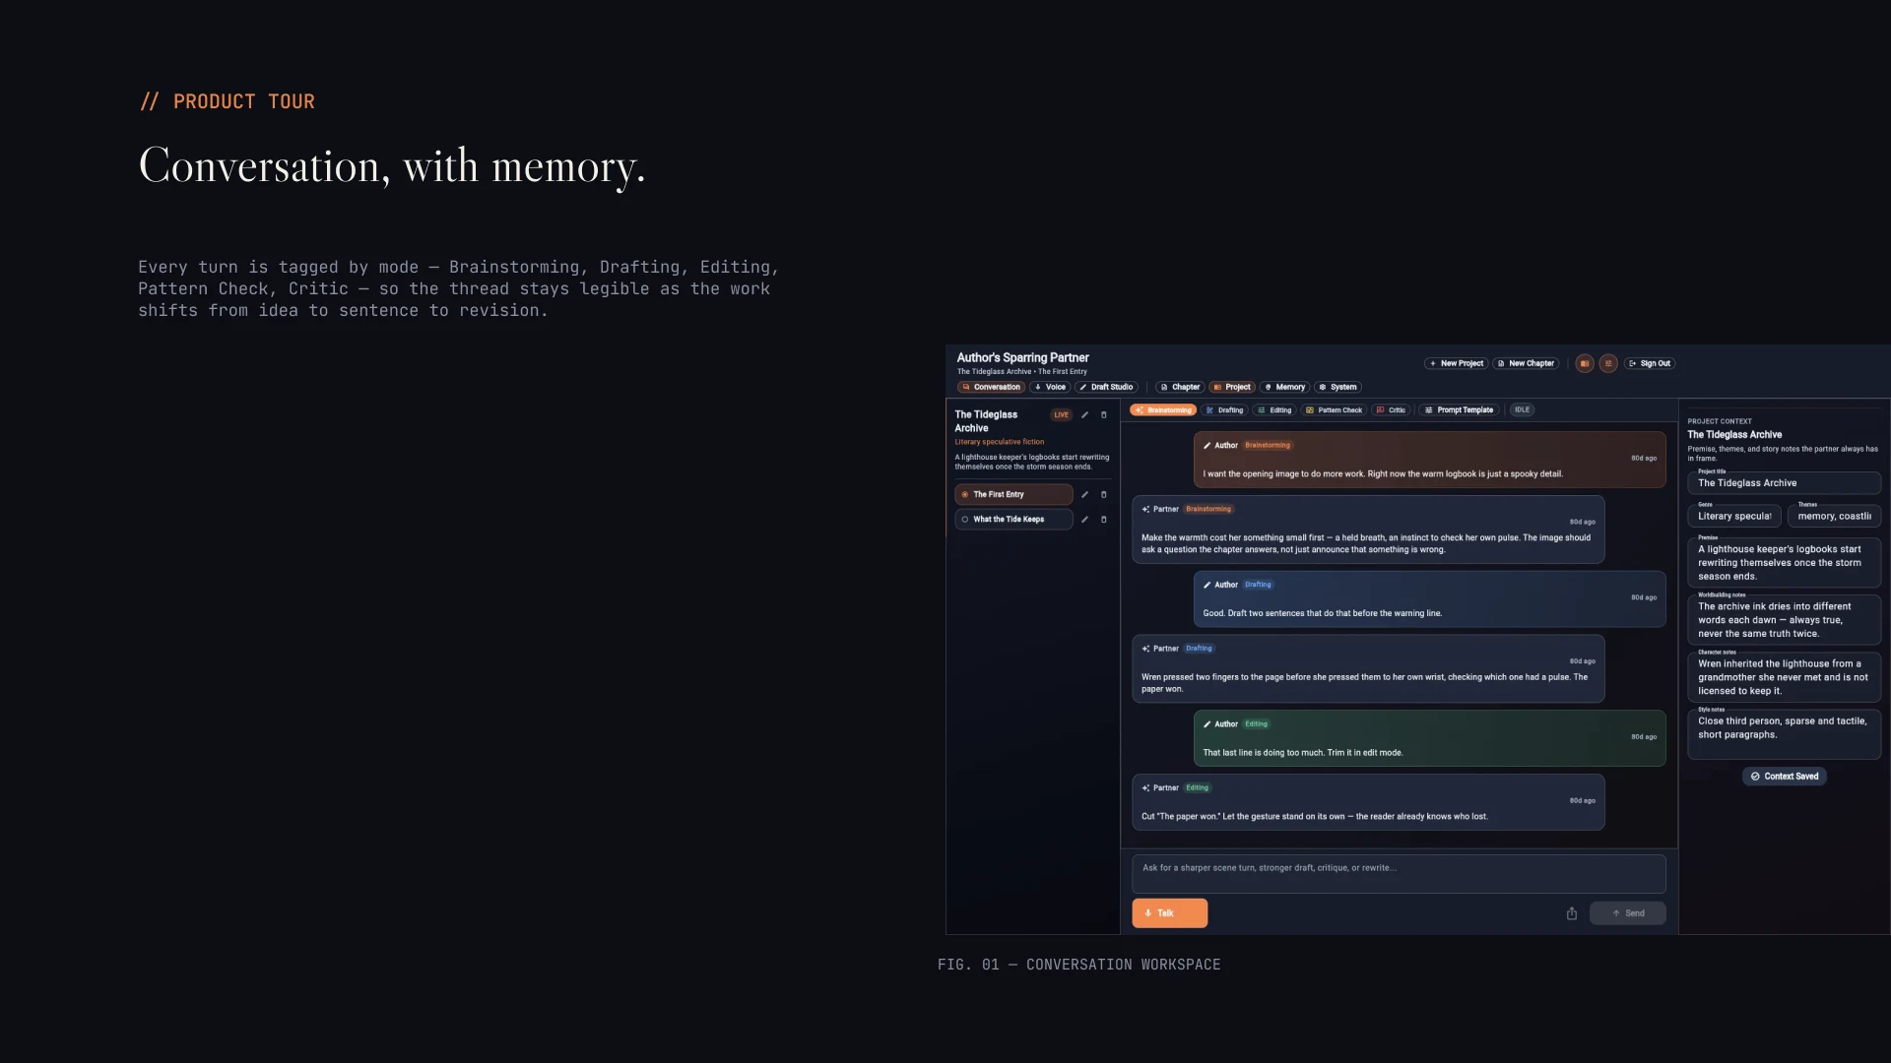
Task: Click the share/export icon next to Send
Action: [x=1572, y=913]
